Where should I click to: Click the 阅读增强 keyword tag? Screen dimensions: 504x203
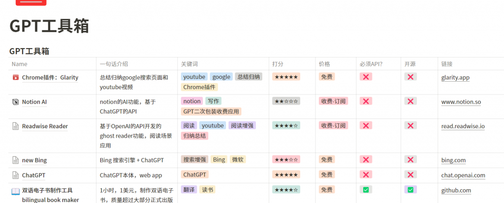pyautogui.click(x=242, y=126)
